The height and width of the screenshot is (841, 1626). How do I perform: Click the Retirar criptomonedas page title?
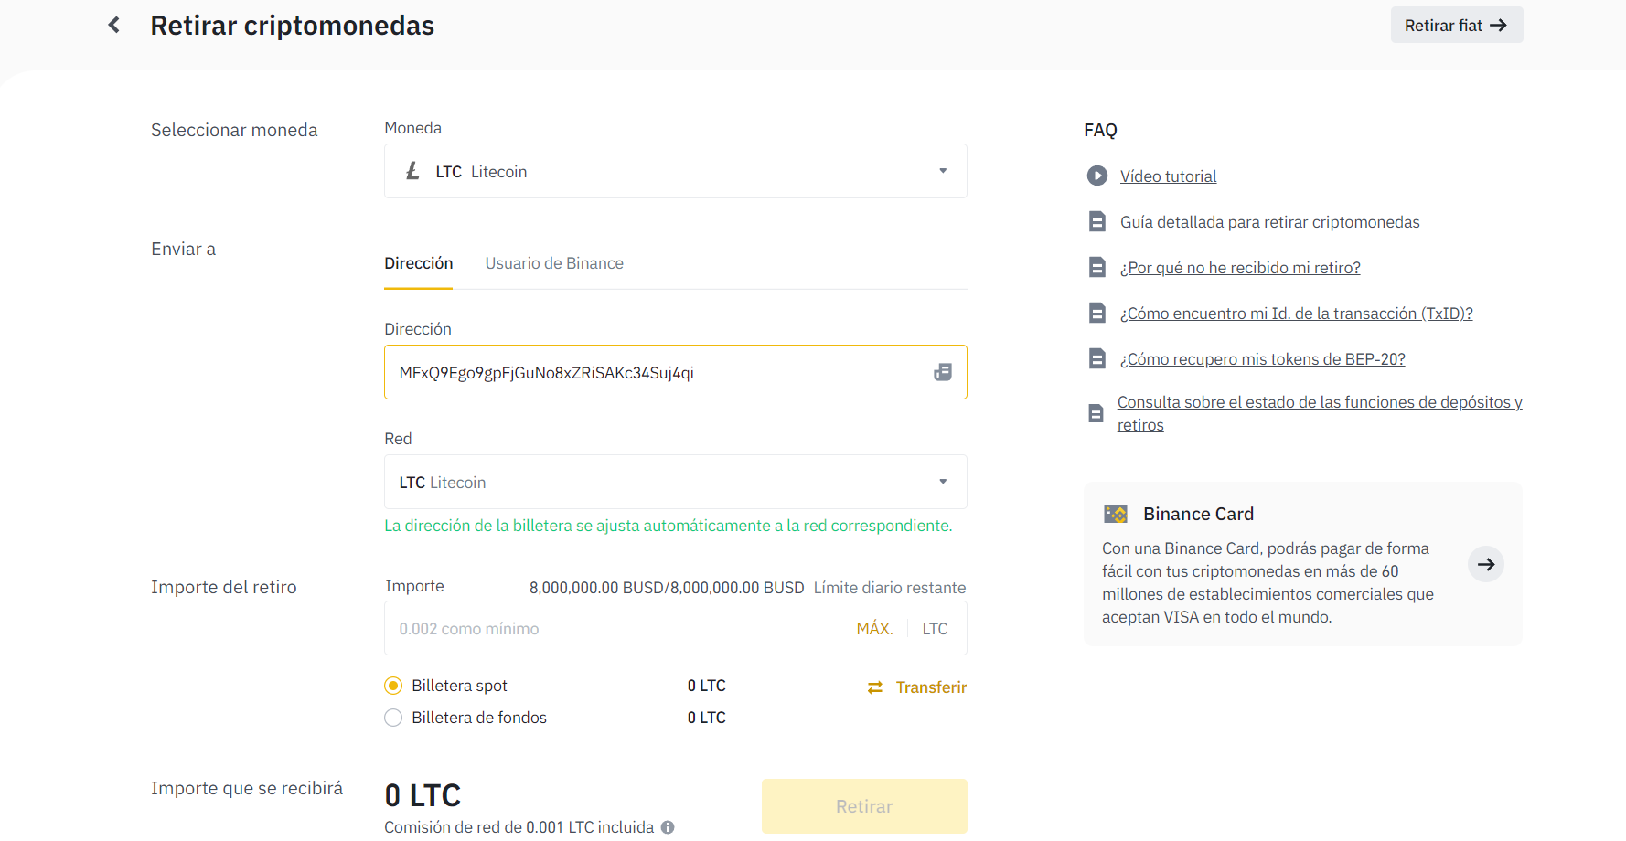(x=293, y=26)
